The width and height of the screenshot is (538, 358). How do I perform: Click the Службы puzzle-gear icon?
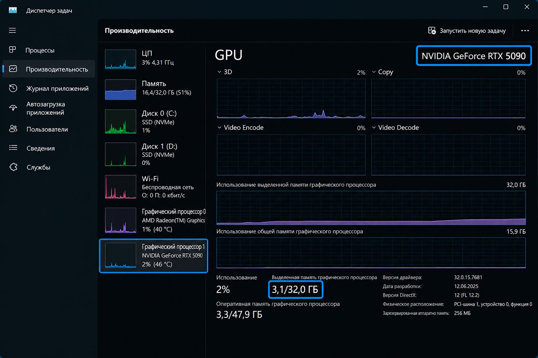(13, 167)
